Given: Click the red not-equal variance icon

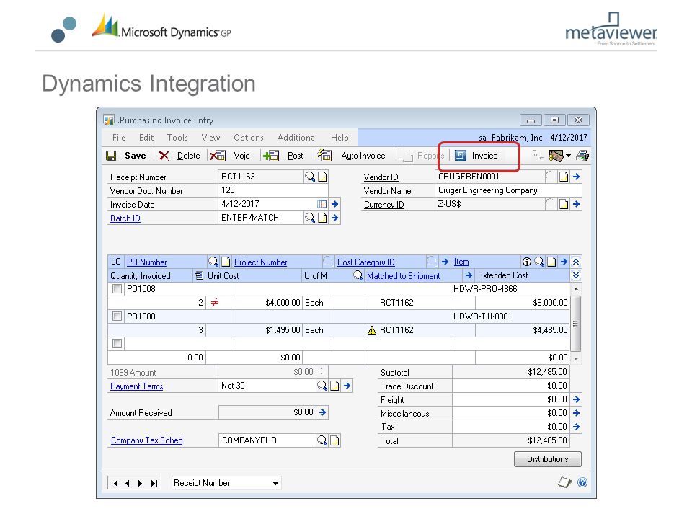Looking at the screenshot, I should (x=215, y=303).
